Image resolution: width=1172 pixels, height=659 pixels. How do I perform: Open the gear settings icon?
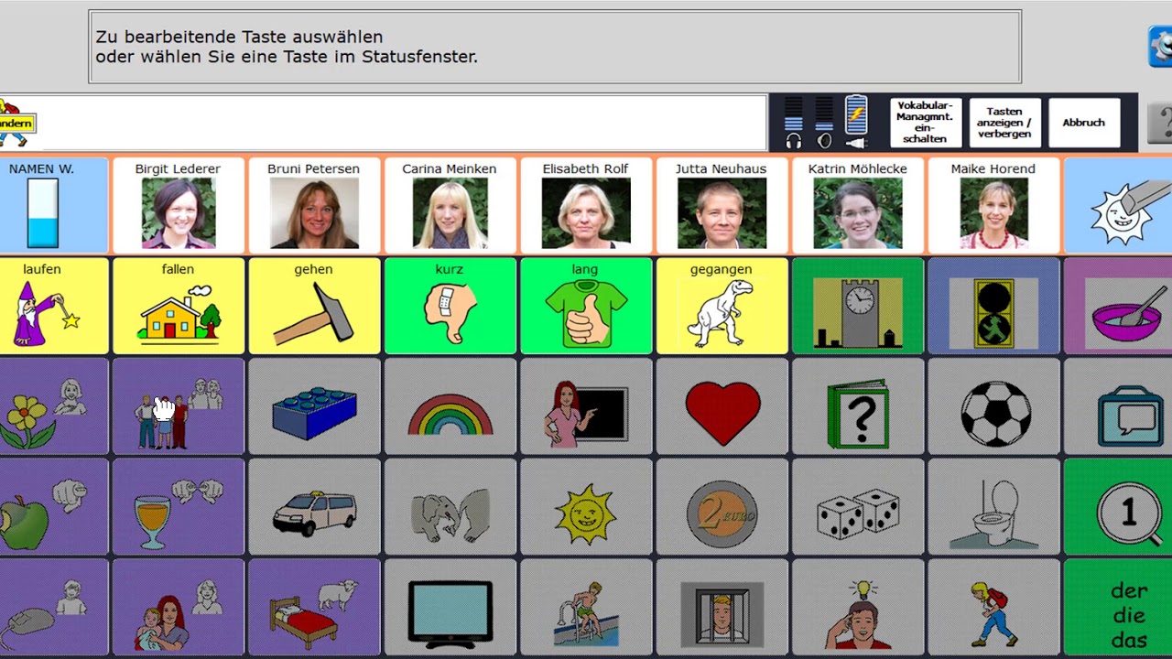(x=1160, y=46)
